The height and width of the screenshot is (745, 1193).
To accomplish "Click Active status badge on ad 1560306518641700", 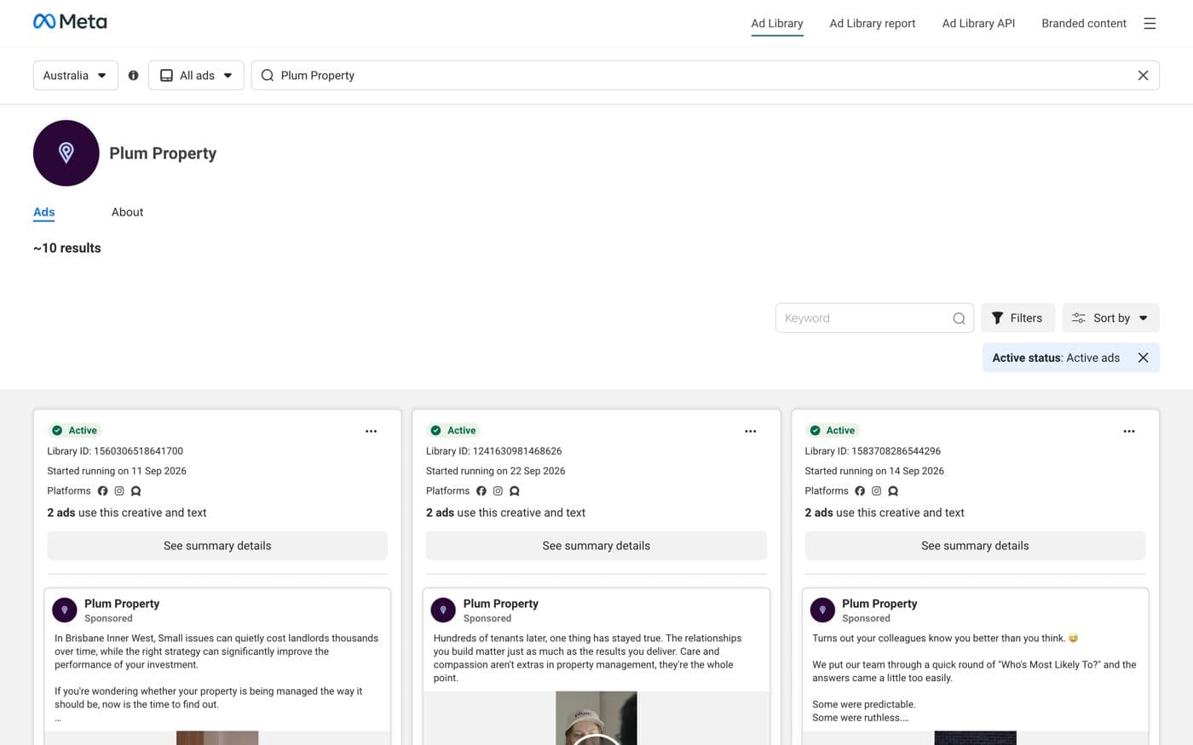I will pos(74,431).
